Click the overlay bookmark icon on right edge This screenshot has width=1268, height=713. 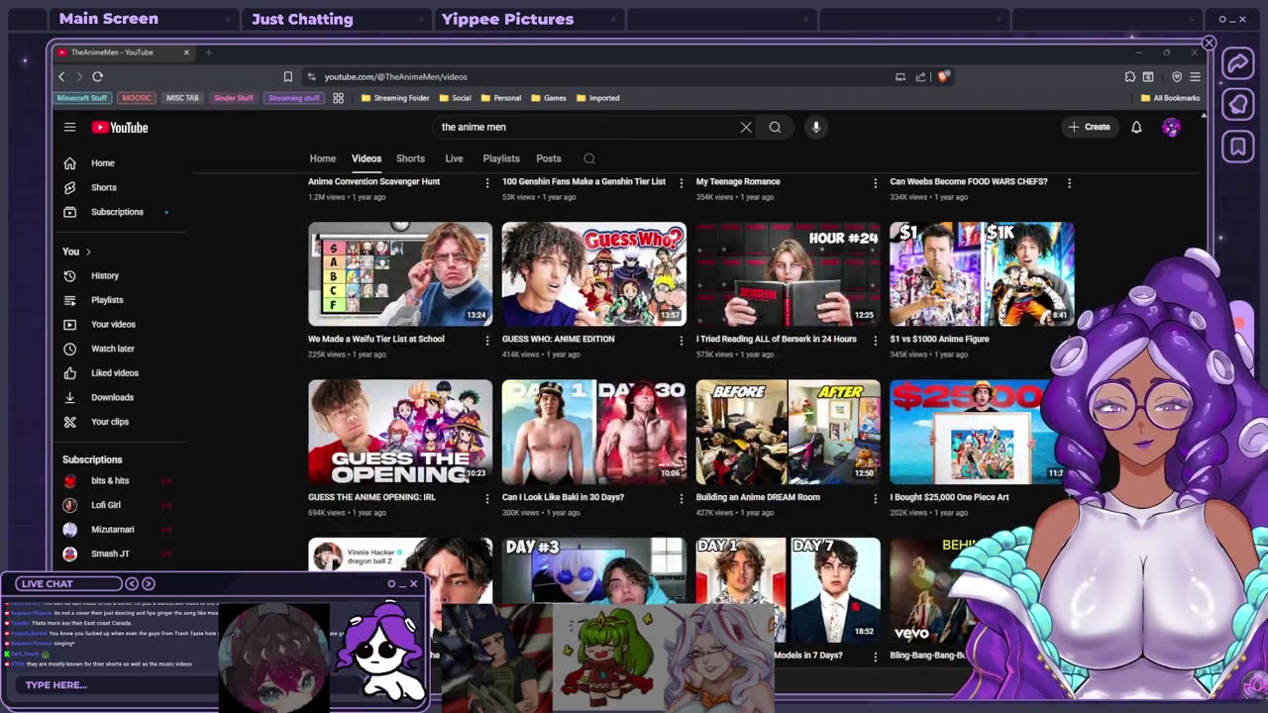(1238, 148)
